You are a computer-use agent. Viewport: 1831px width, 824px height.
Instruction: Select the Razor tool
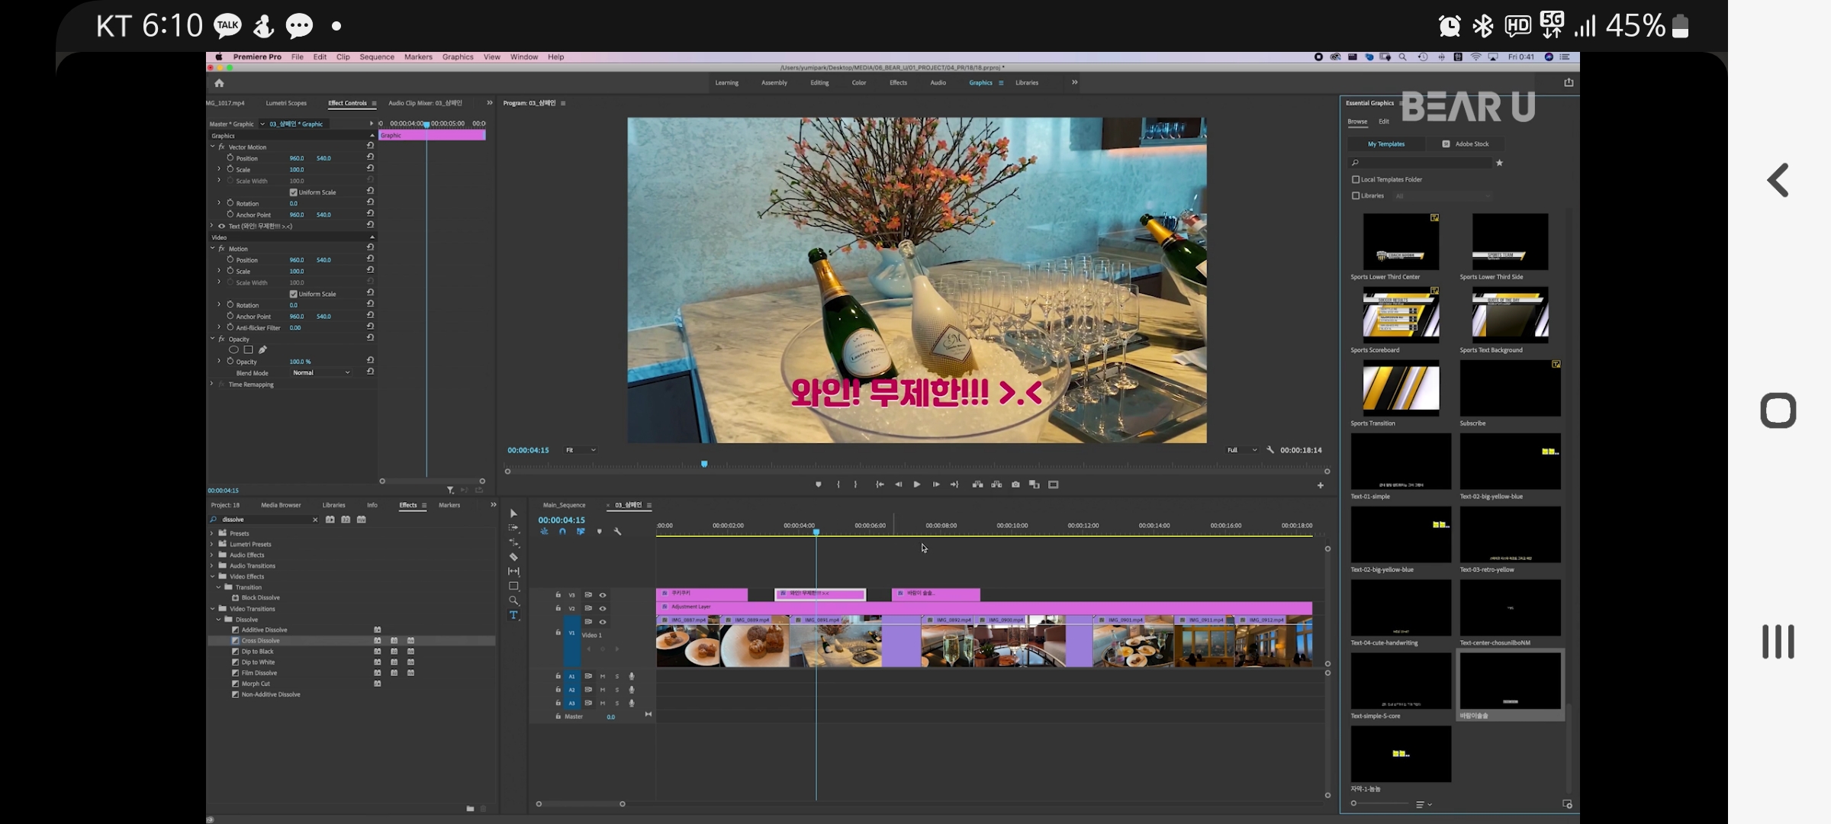click(x=513, y=557)
